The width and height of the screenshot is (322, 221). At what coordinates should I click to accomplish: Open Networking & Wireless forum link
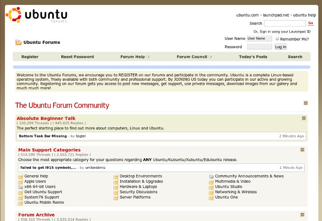pyautogui.click(x=236, y=192)
